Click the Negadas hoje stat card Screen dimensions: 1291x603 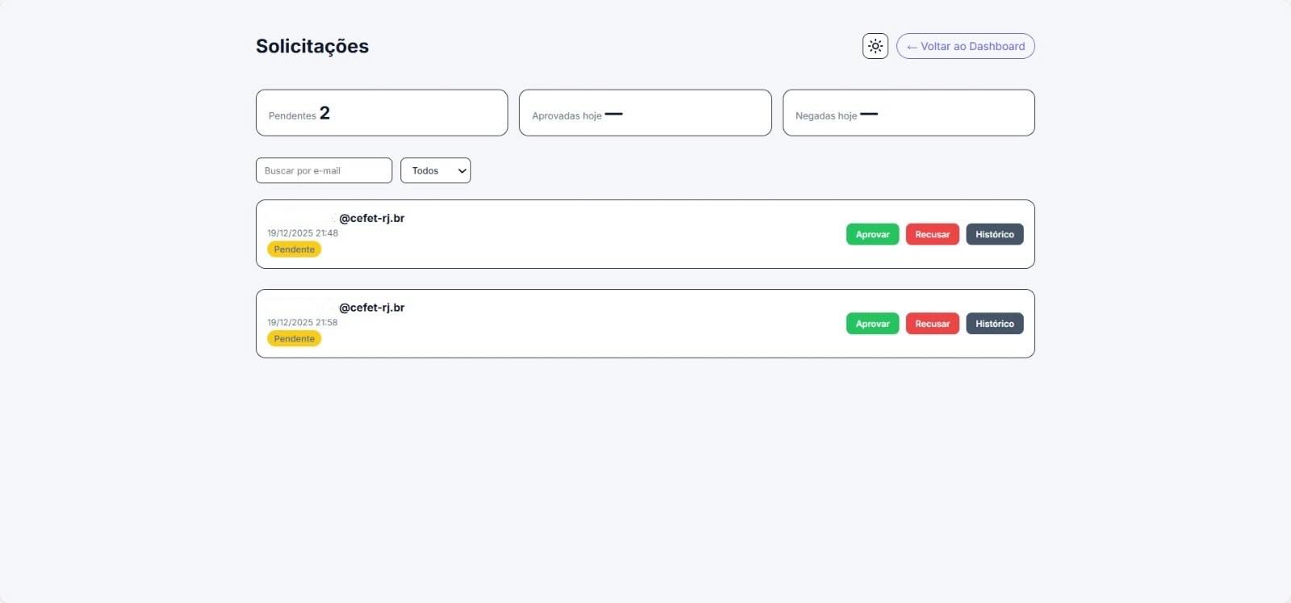(909, 113)
